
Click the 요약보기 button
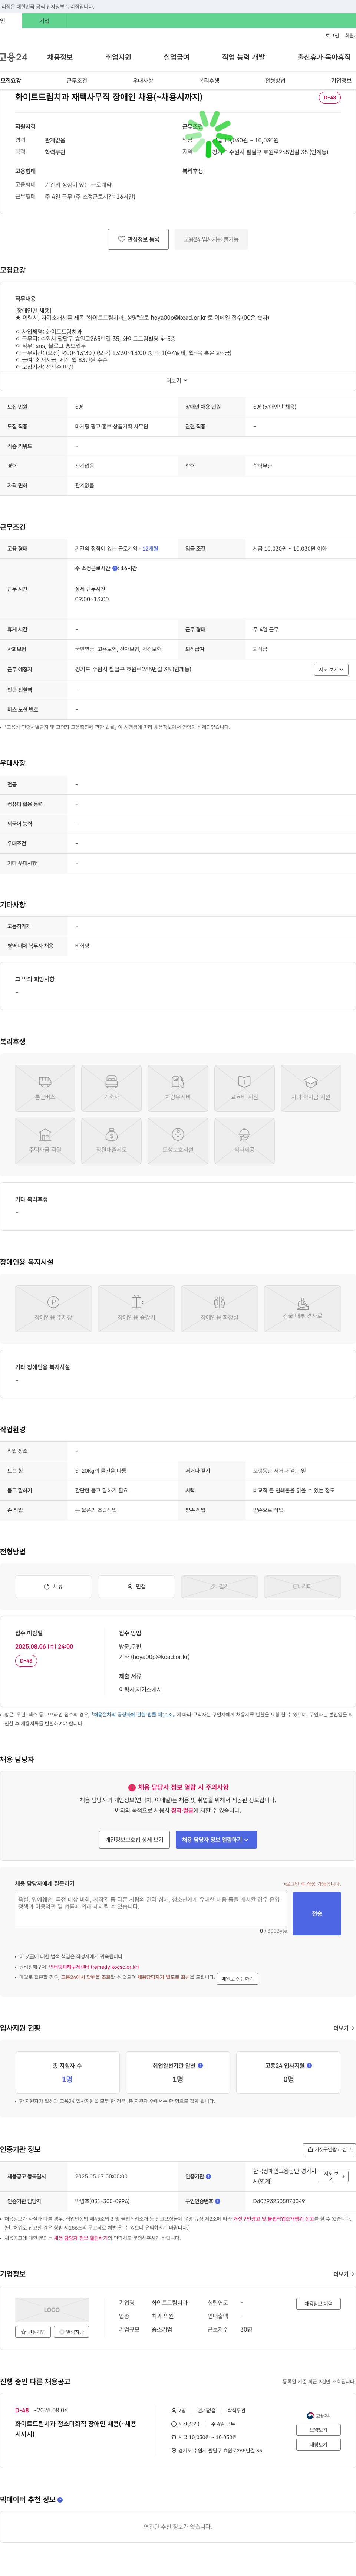(318, 2430)
